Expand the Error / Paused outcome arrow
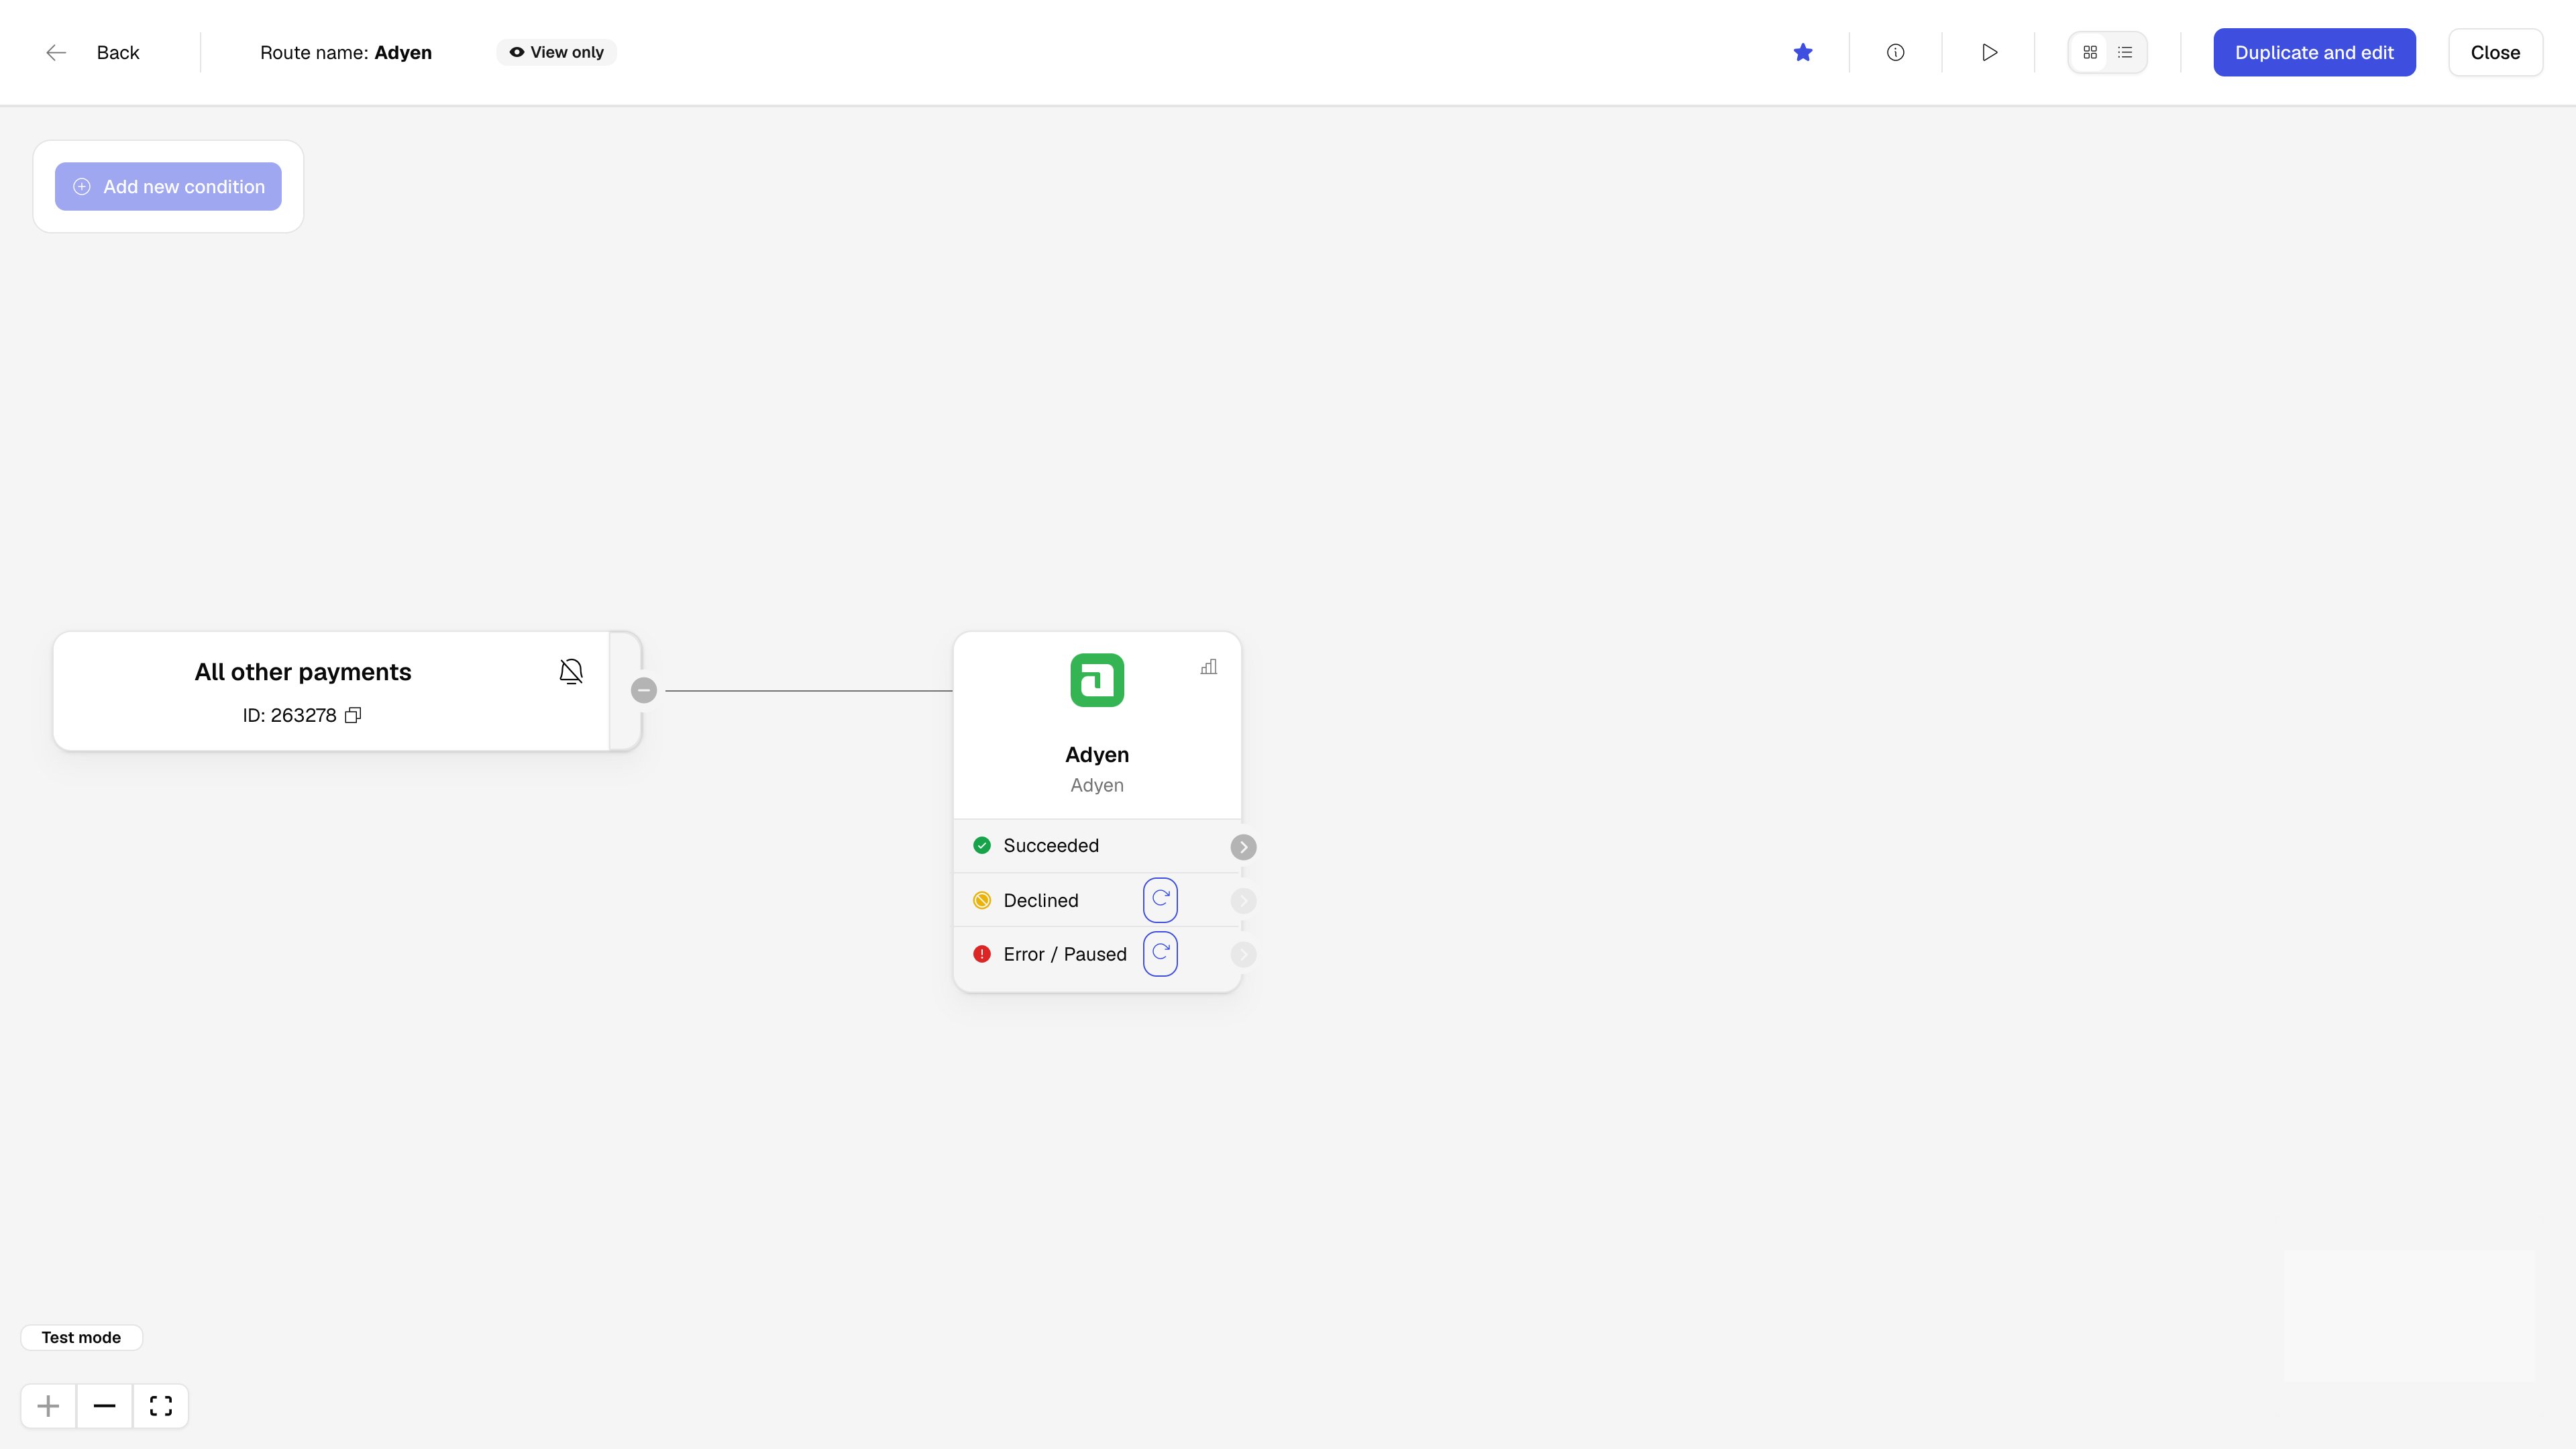 1243,955
